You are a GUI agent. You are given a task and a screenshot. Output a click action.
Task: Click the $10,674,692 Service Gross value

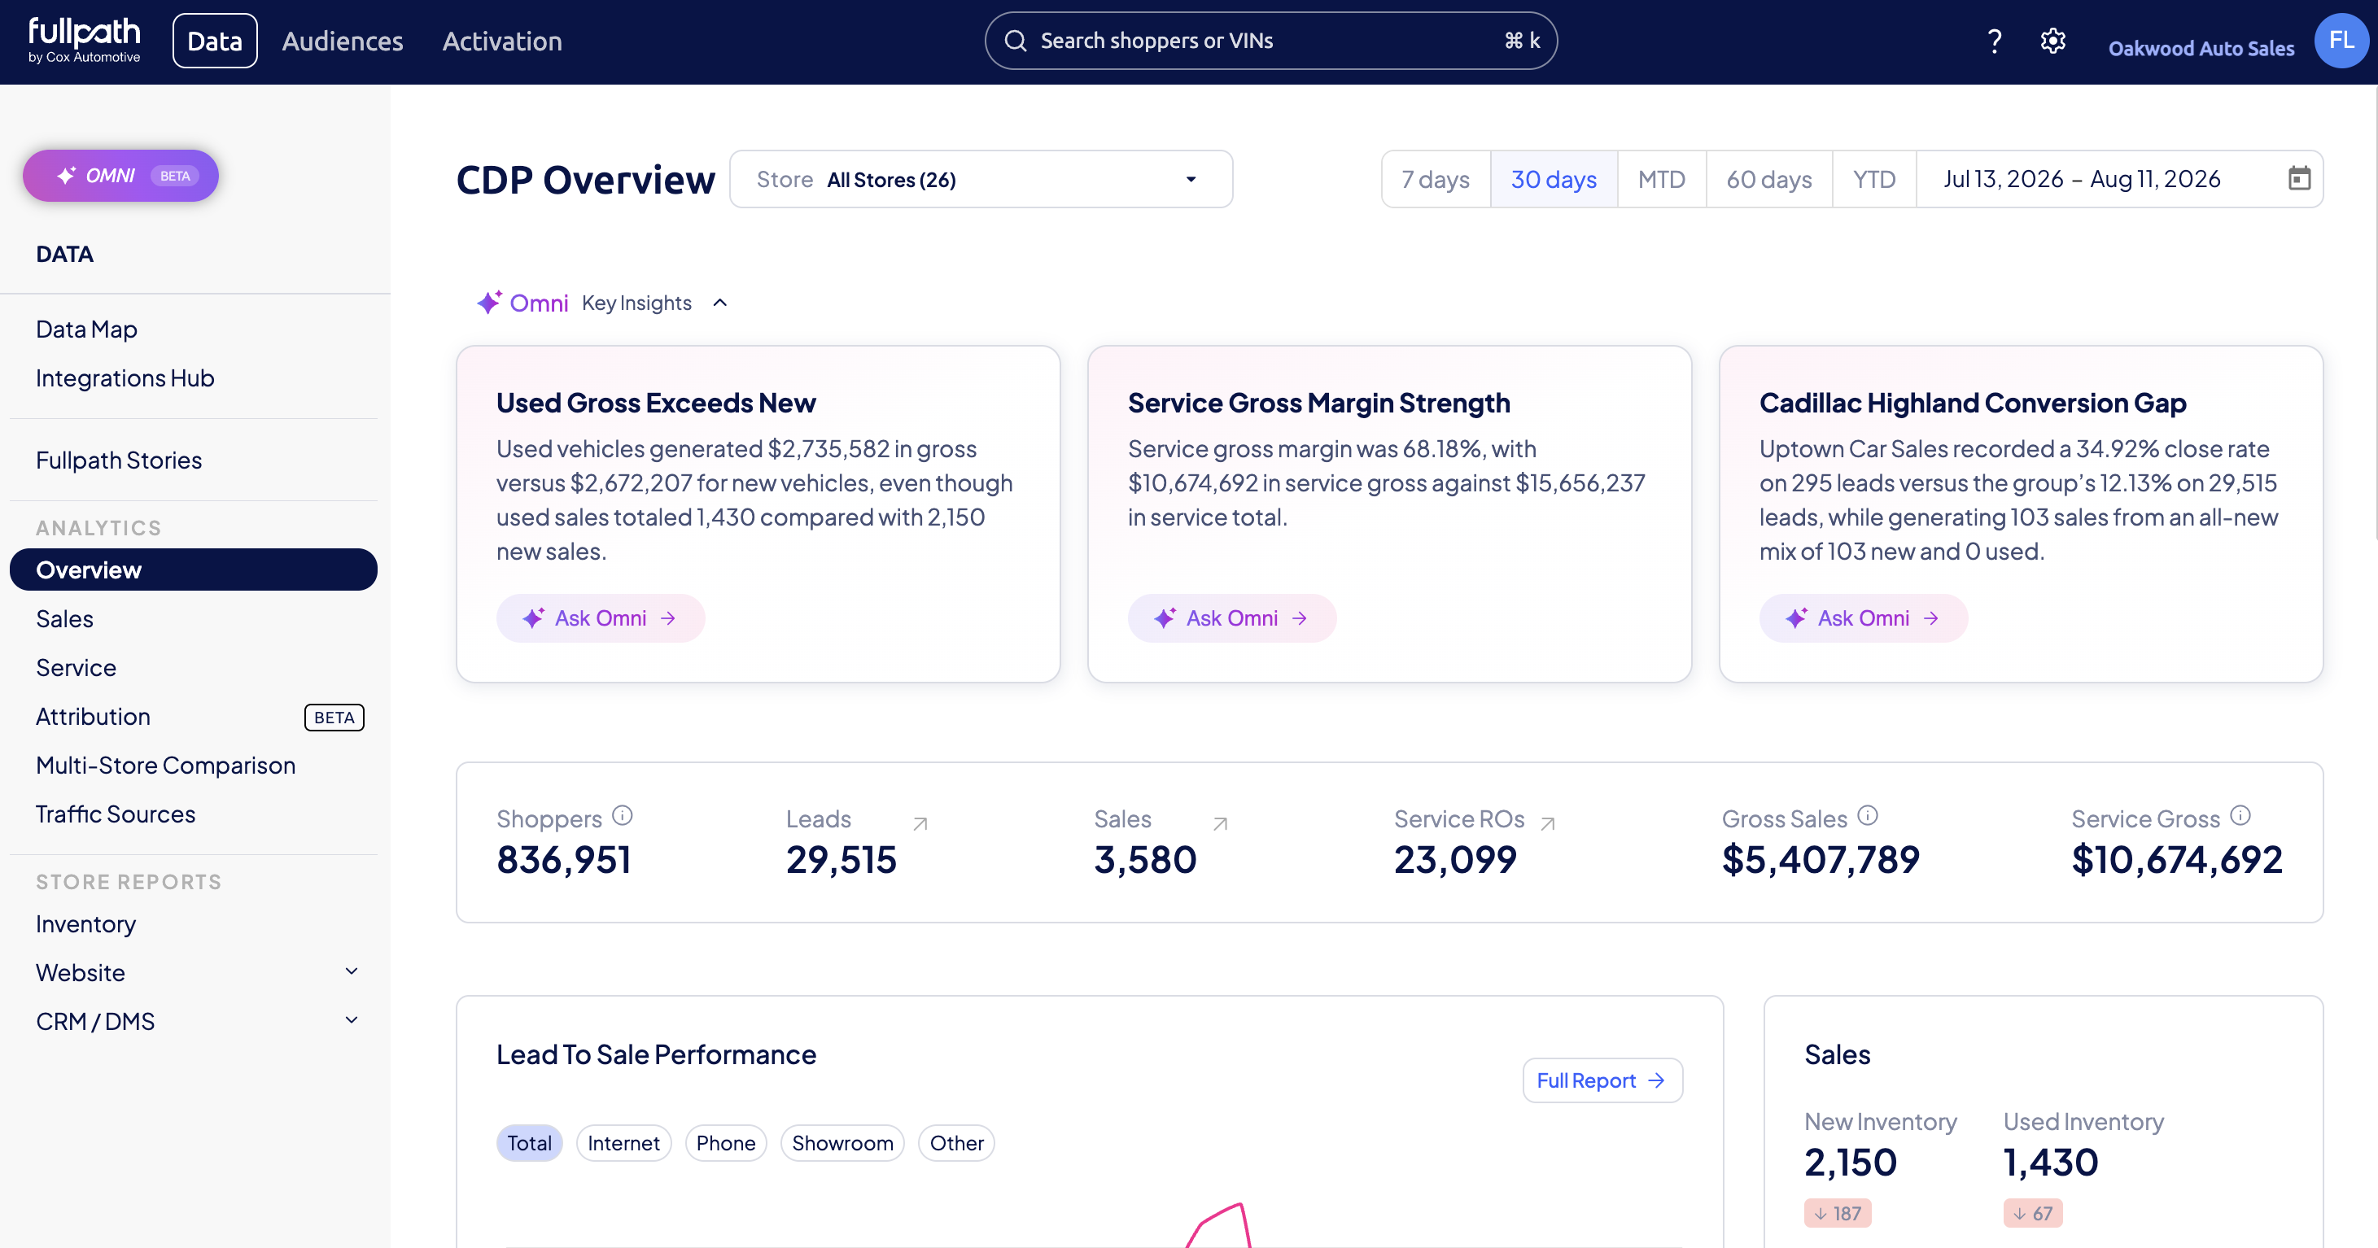2177,859
